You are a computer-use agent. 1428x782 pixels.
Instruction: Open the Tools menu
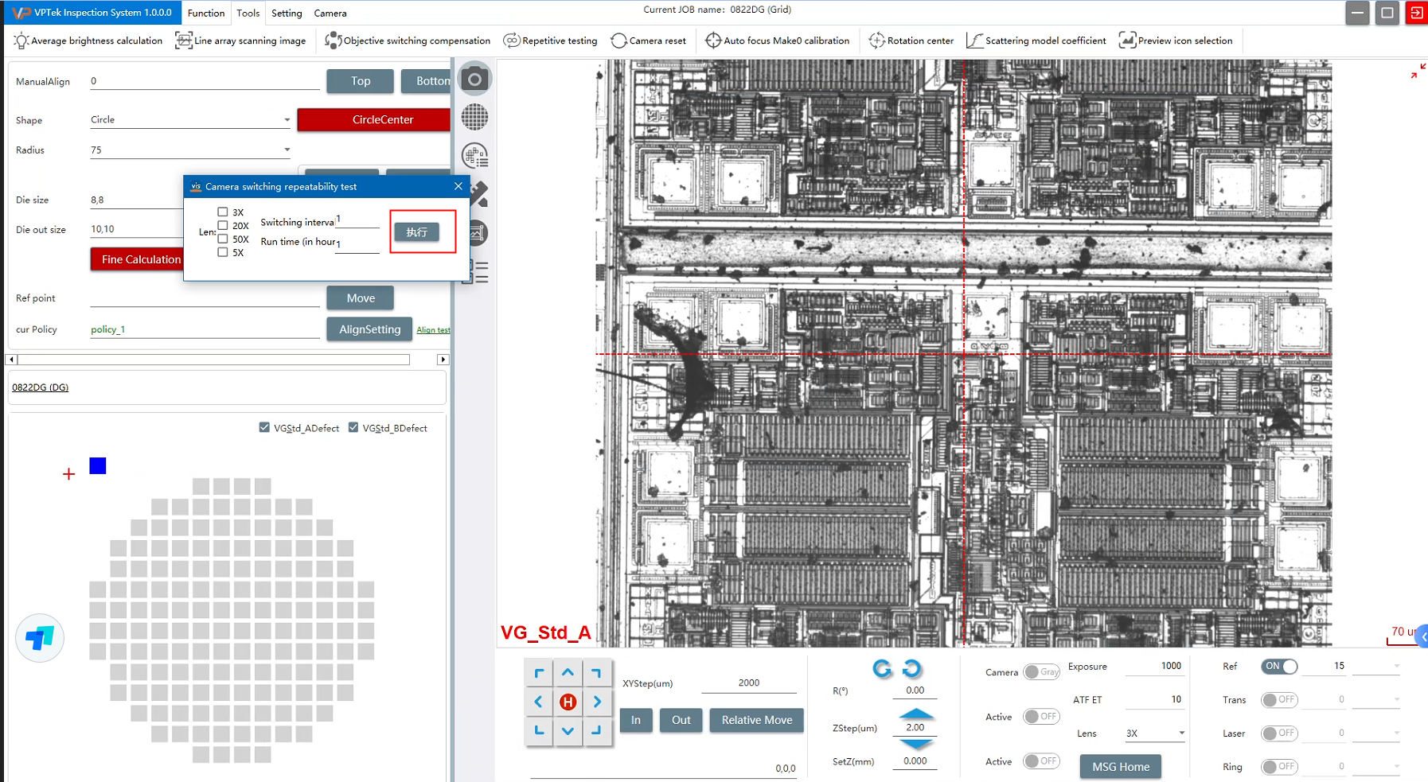248,13
